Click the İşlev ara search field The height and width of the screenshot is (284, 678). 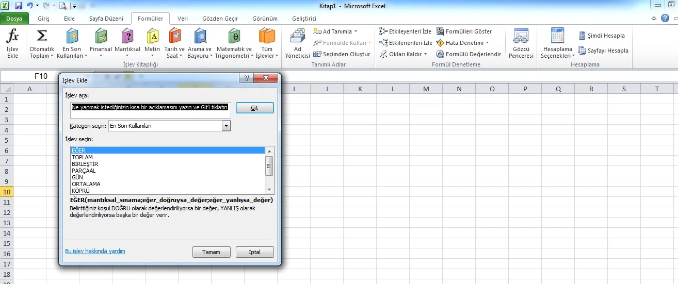(150, 108)
